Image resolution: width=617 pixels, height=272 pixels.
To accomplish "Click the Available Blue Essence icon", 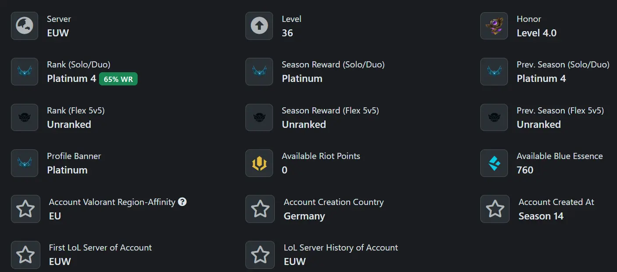I will click(x=494, y=163).
